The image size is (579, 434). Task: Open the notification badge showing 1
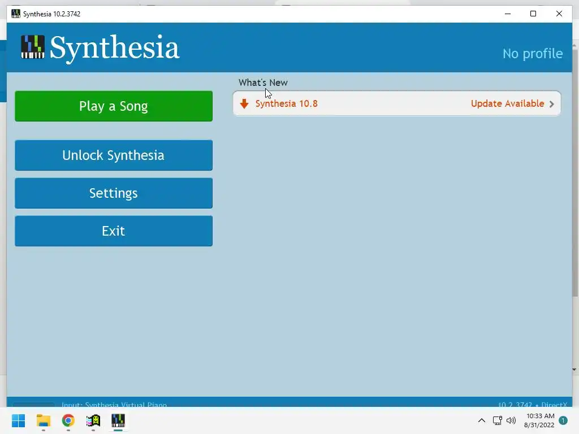click(563, 420)
